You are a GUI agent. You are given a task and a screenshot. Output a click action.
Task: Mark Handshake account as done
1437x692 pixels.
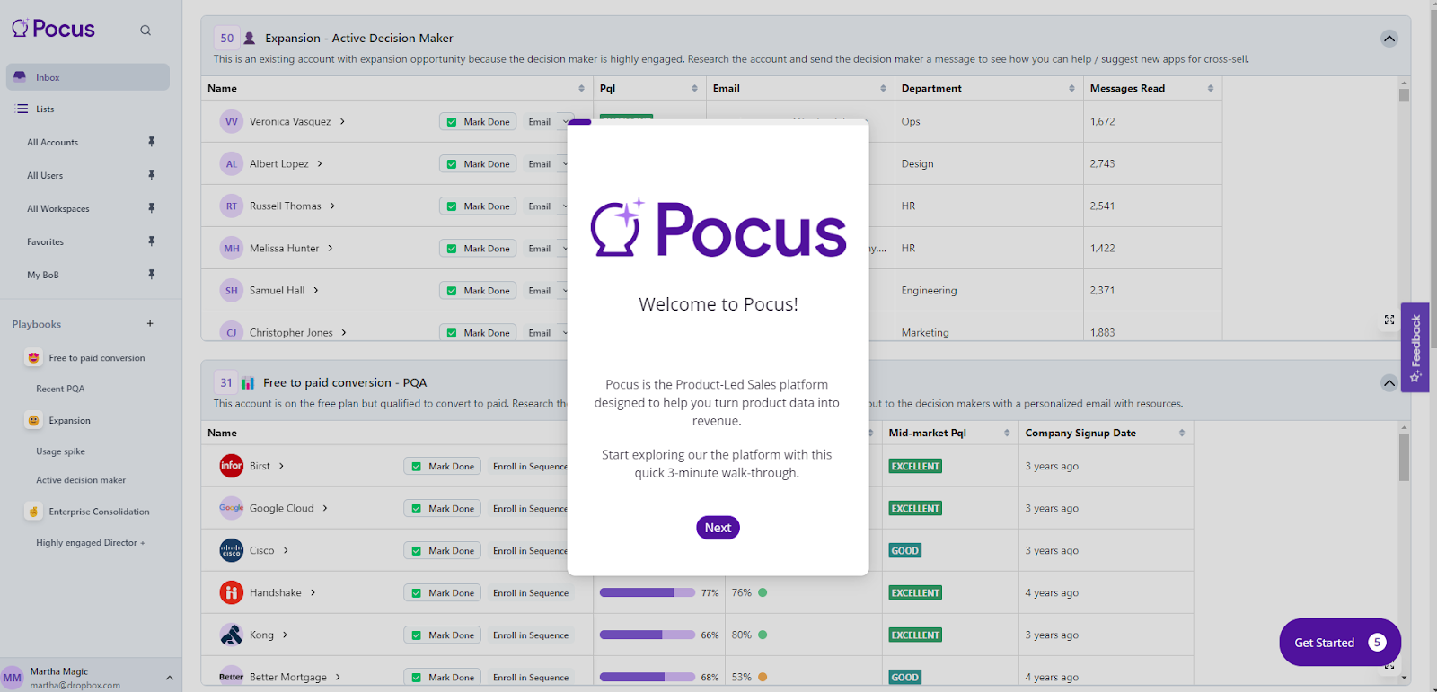[443, 592]
